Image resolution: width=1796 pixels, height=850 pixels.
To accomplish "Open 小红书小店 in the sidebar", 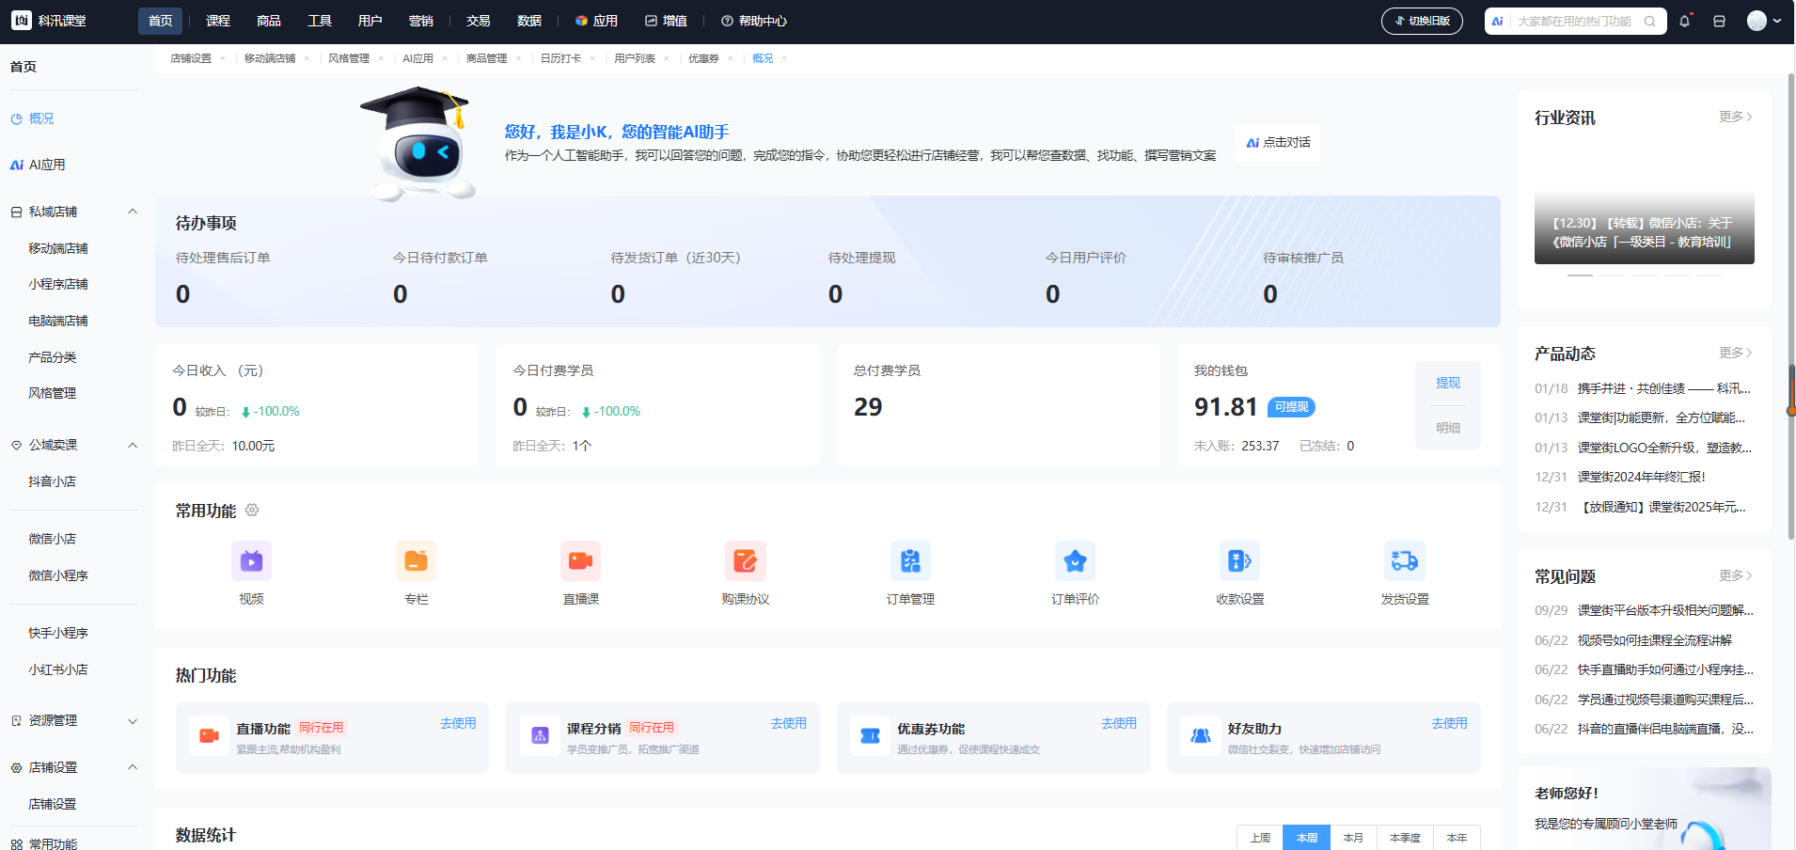I will click(x=58, y=669).
